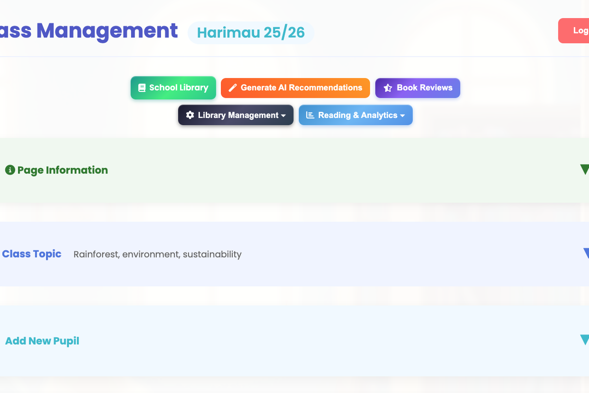Select the Harimau 25/26 class badge

click(251, 33)
